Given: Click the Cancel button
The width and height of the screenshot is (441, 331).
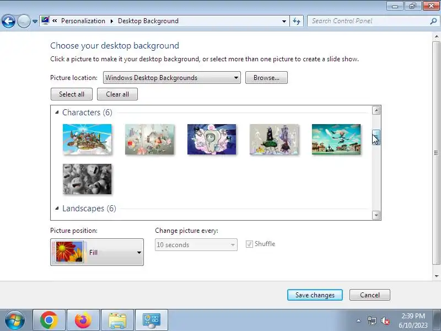Looking at the screenshot, I should pyautogui.click(x=370, y=295).
